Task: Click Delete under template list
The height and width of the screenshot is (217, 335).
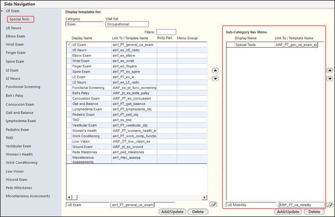Action: coord(198,212)
